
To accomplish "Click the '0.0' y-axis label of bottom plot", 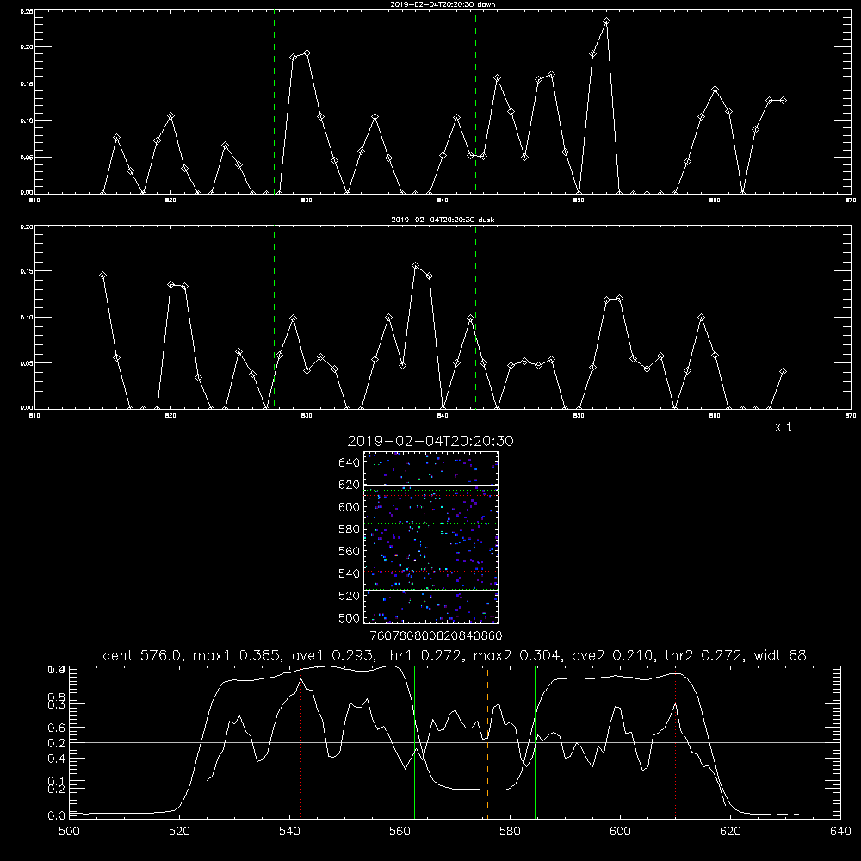I will [57, 816].
